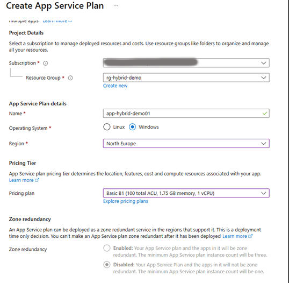Click the Create new resource group link
289x283 pixels.
(115, 86)
